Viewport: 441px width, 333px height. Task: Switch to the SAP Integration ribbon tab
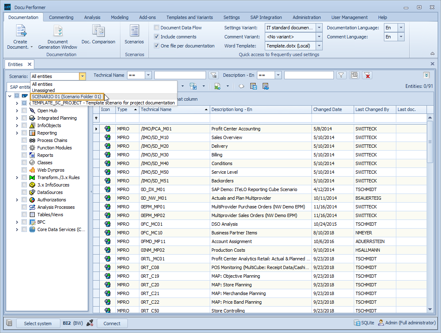[x=266, y=17]
